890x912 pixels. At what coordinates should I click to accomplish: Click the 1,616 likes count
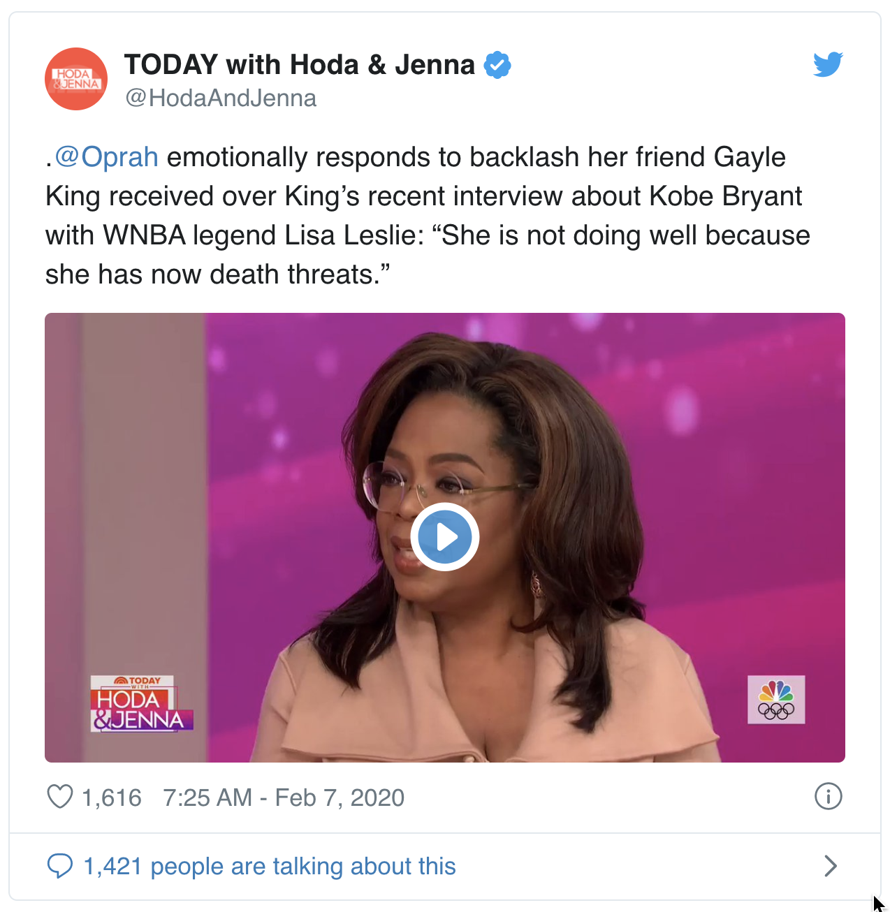(112, 797)
